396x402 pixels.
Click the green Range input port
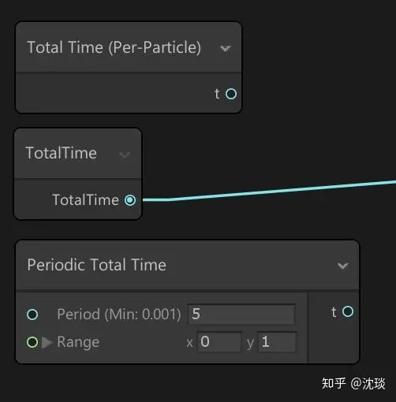32,342
